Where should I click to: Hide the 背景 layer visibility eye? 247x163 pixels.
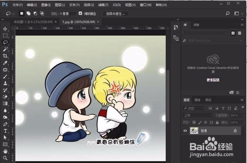[x=185, y=131]
